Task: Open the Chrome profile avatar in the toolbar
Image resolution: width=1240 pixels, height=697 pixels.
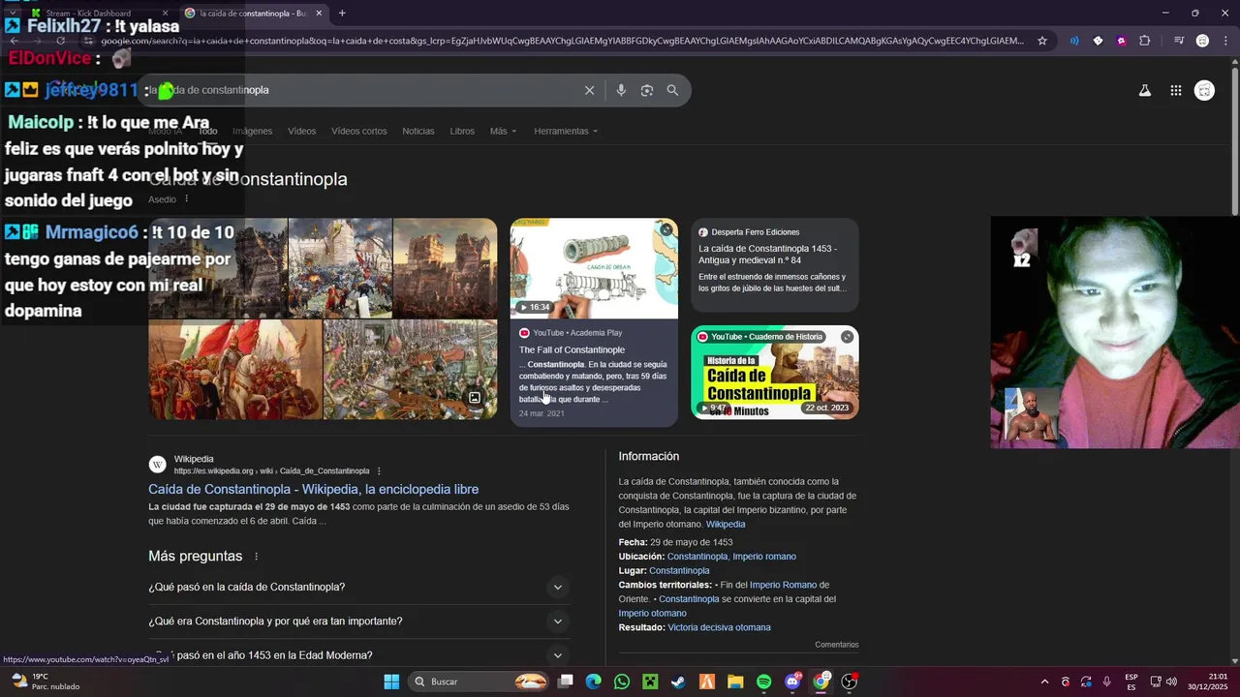Action: tap(1202, 41)
